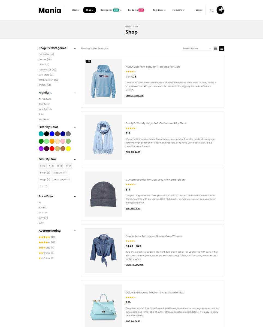
Task: Select the XXL size filter
Action: click(44, 186)
